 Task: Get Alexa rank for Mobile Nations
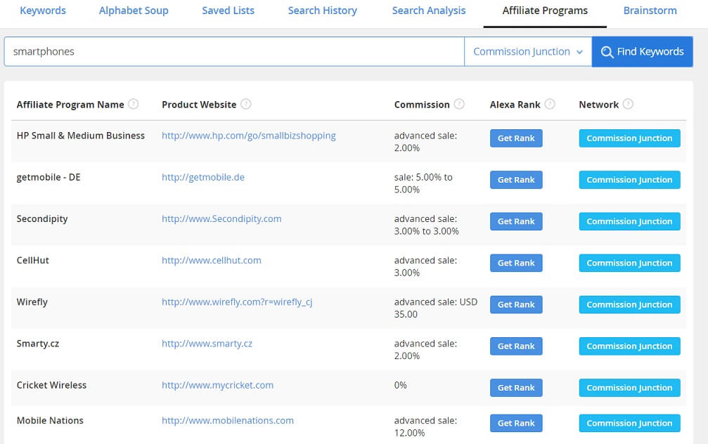click(x=516, y=423)
